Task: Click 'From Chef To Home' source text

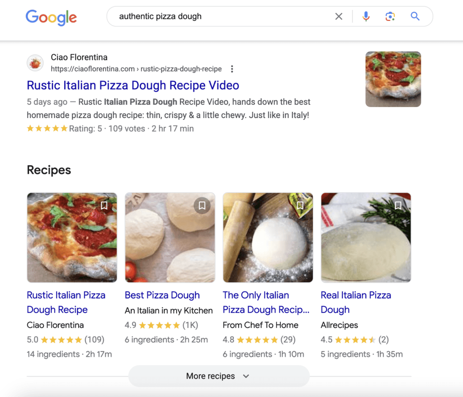Action: pos(260,325)
